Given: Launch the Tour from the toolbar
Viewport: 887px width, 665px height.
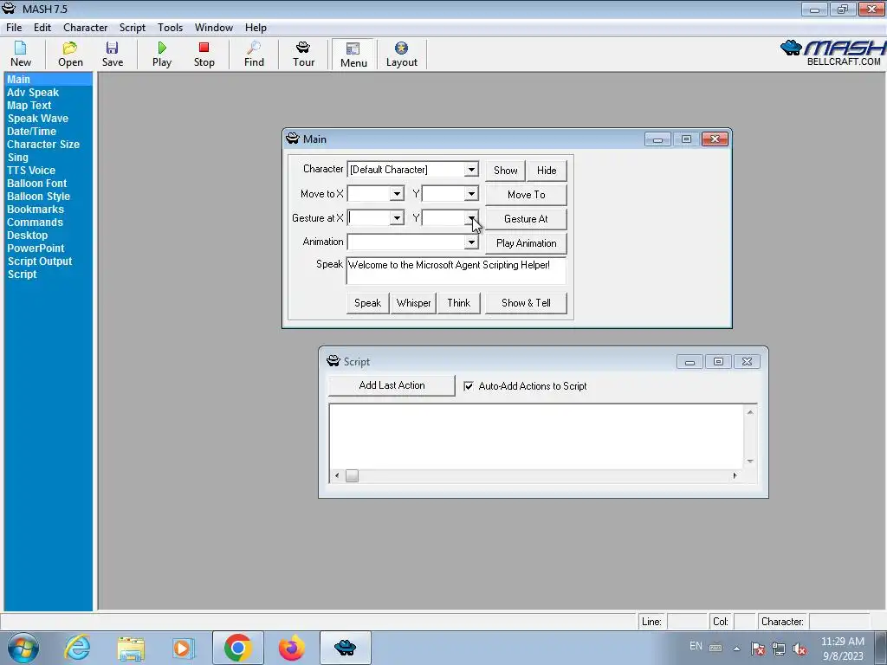Looking at the screenshot, I should pos(303,55).
